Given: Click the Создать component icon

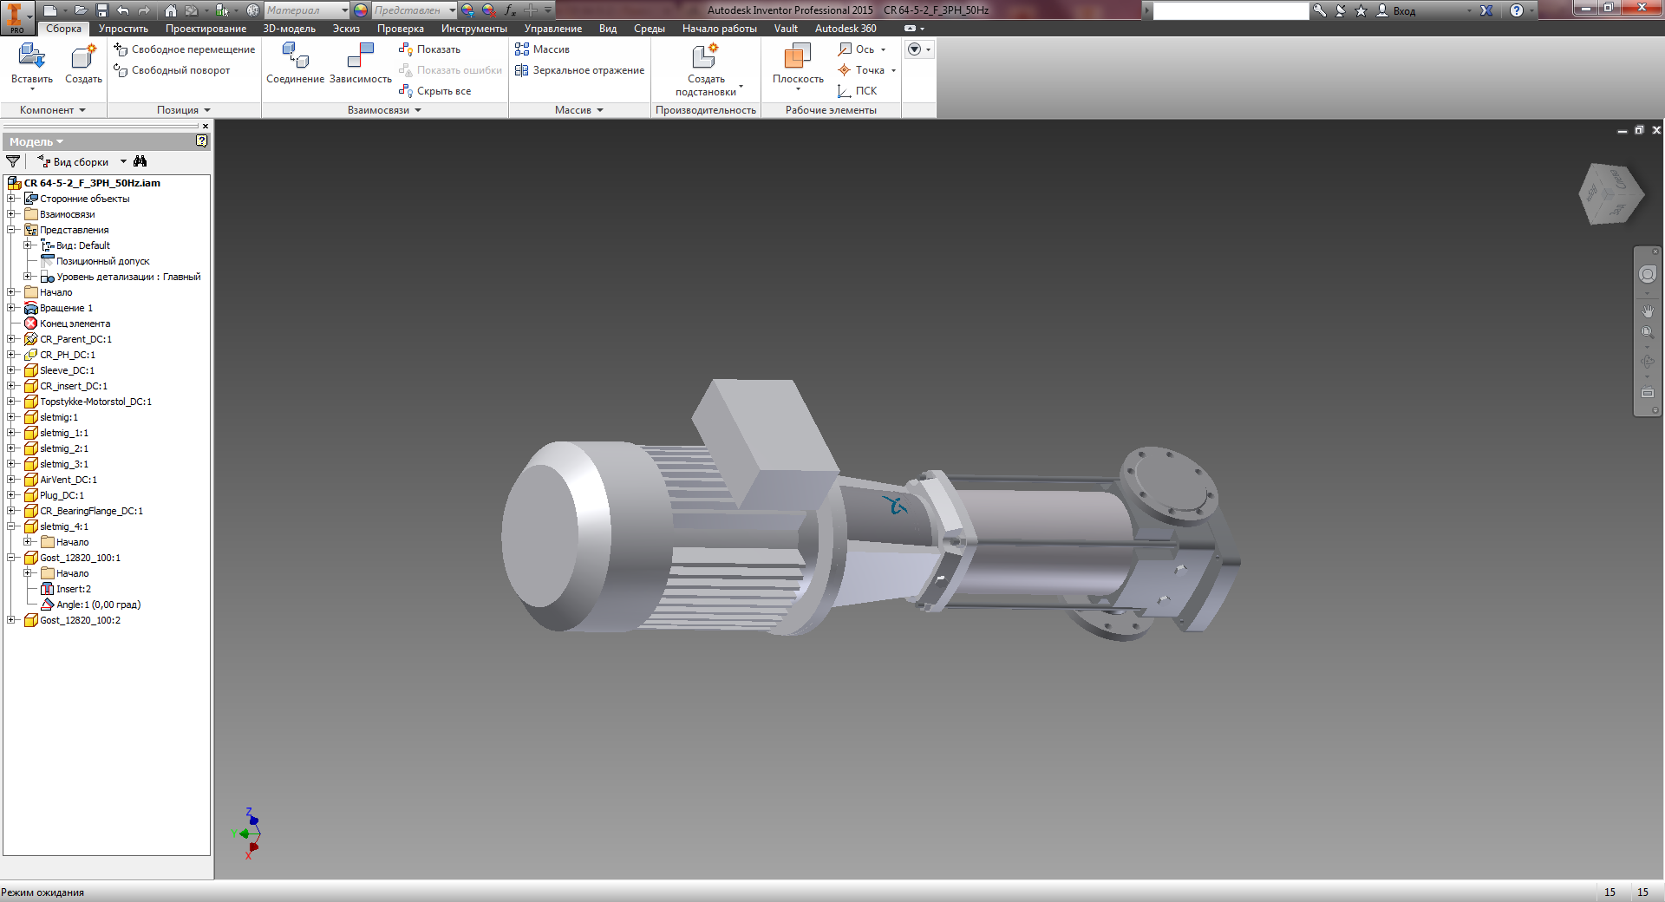Looking at the screenshot, I should click(83, 57).
